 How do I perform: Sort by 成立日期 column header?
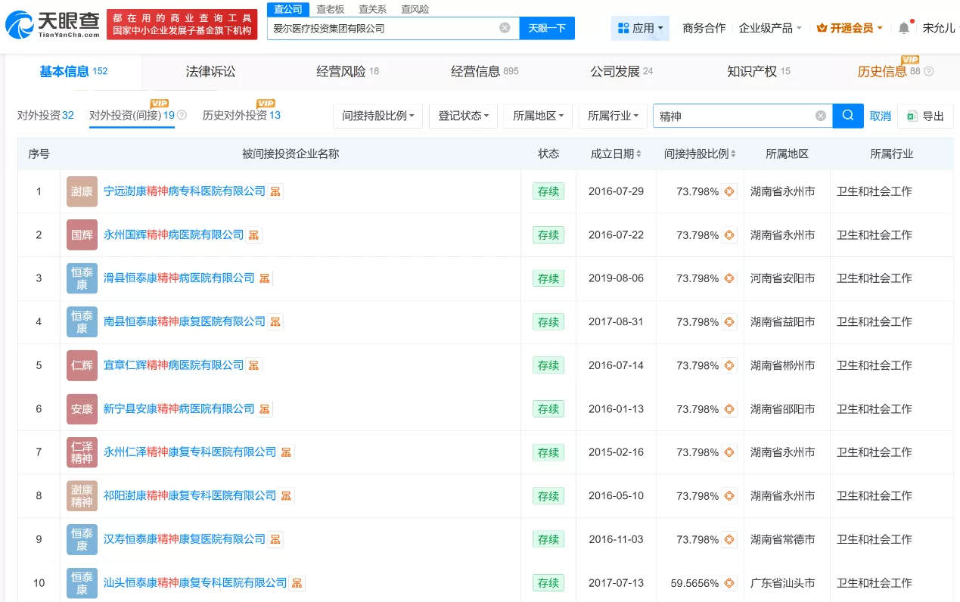click(616, 154)
